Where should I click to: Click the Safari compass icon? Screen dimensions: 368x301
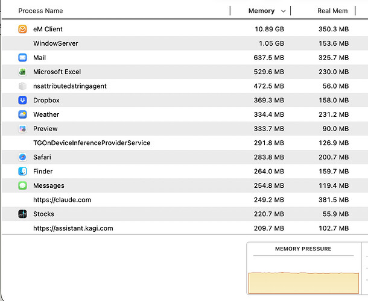(x=22, y=157)
